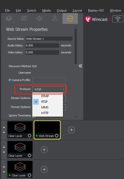Open the audio speaker properties icon
Image resolution: width=124 pixels, height=179 pixels.
click(x=39, y=18)
